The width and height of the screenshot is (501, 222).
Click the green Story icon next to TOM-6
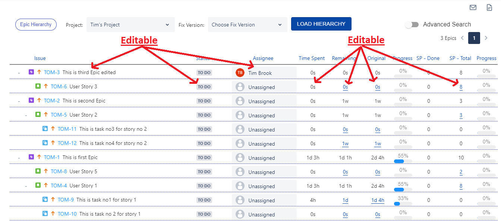[37, 86]
